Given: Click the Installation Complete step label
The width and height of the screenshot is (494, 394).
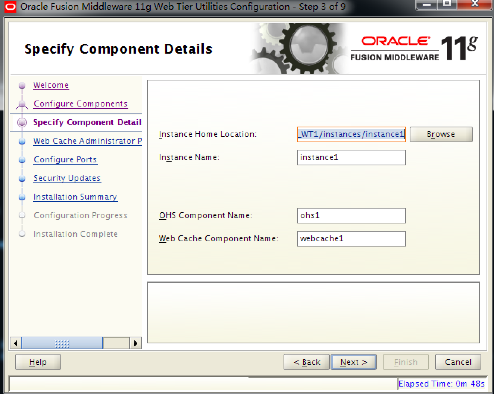Looking at the screenshot, I should pos(76,234).
